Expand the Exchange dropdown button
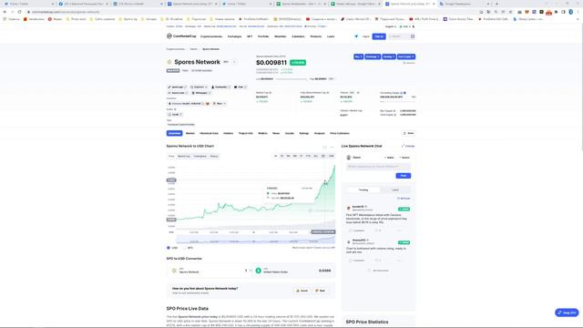 373,56
